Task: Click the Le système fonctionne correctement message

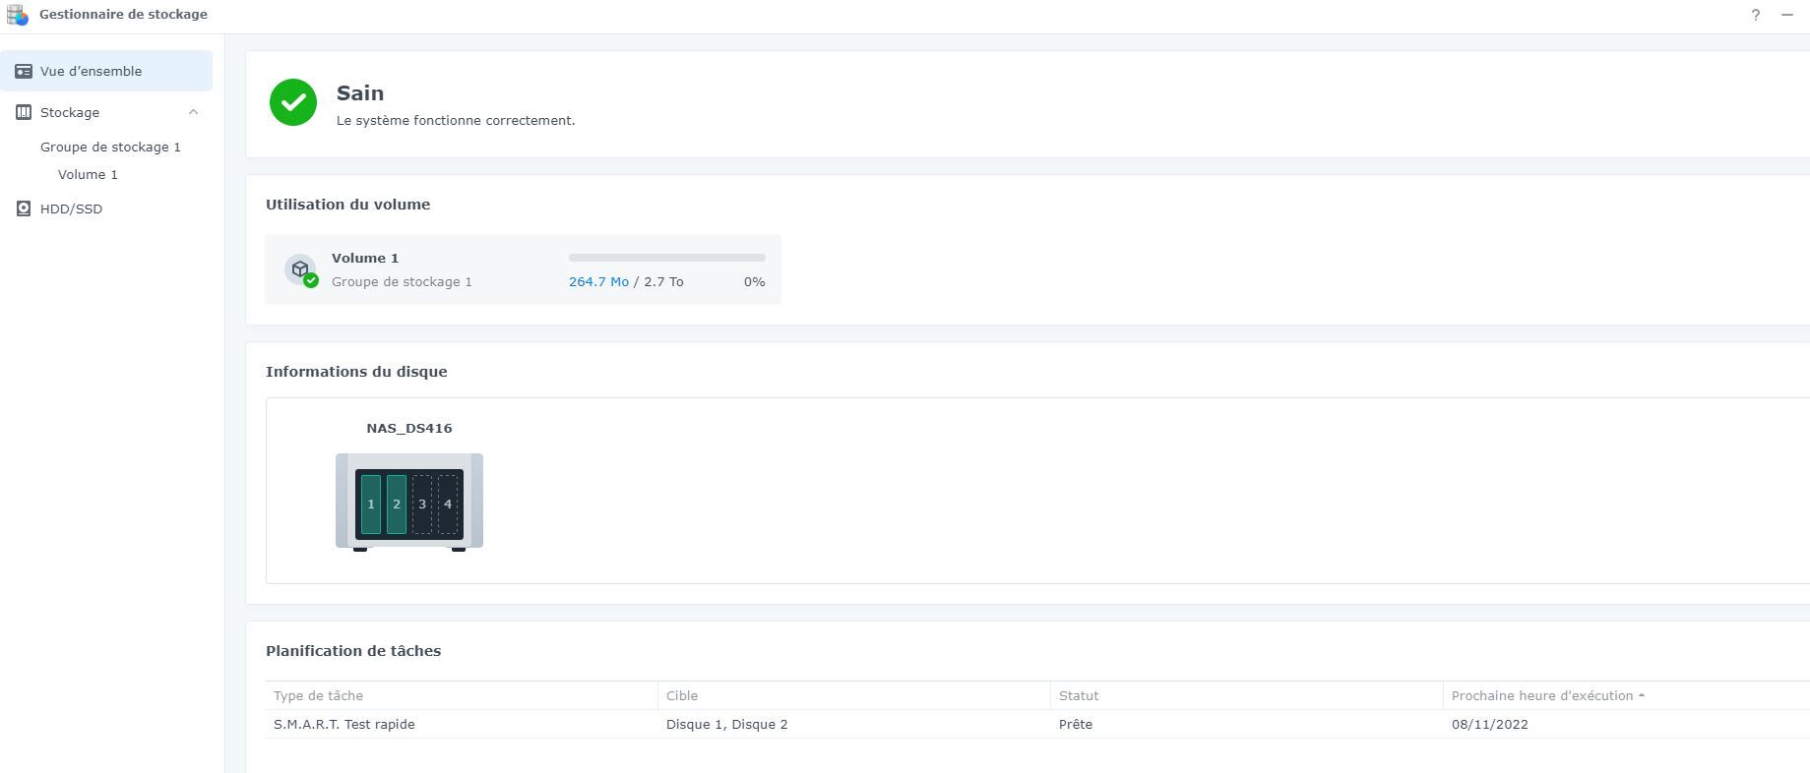Action: pyautogui.click(x=456, y=120)
